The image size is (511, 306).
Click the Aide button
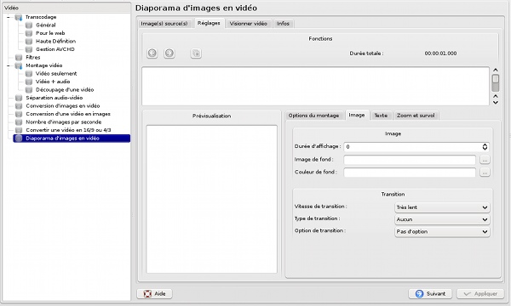coord(154,293)
